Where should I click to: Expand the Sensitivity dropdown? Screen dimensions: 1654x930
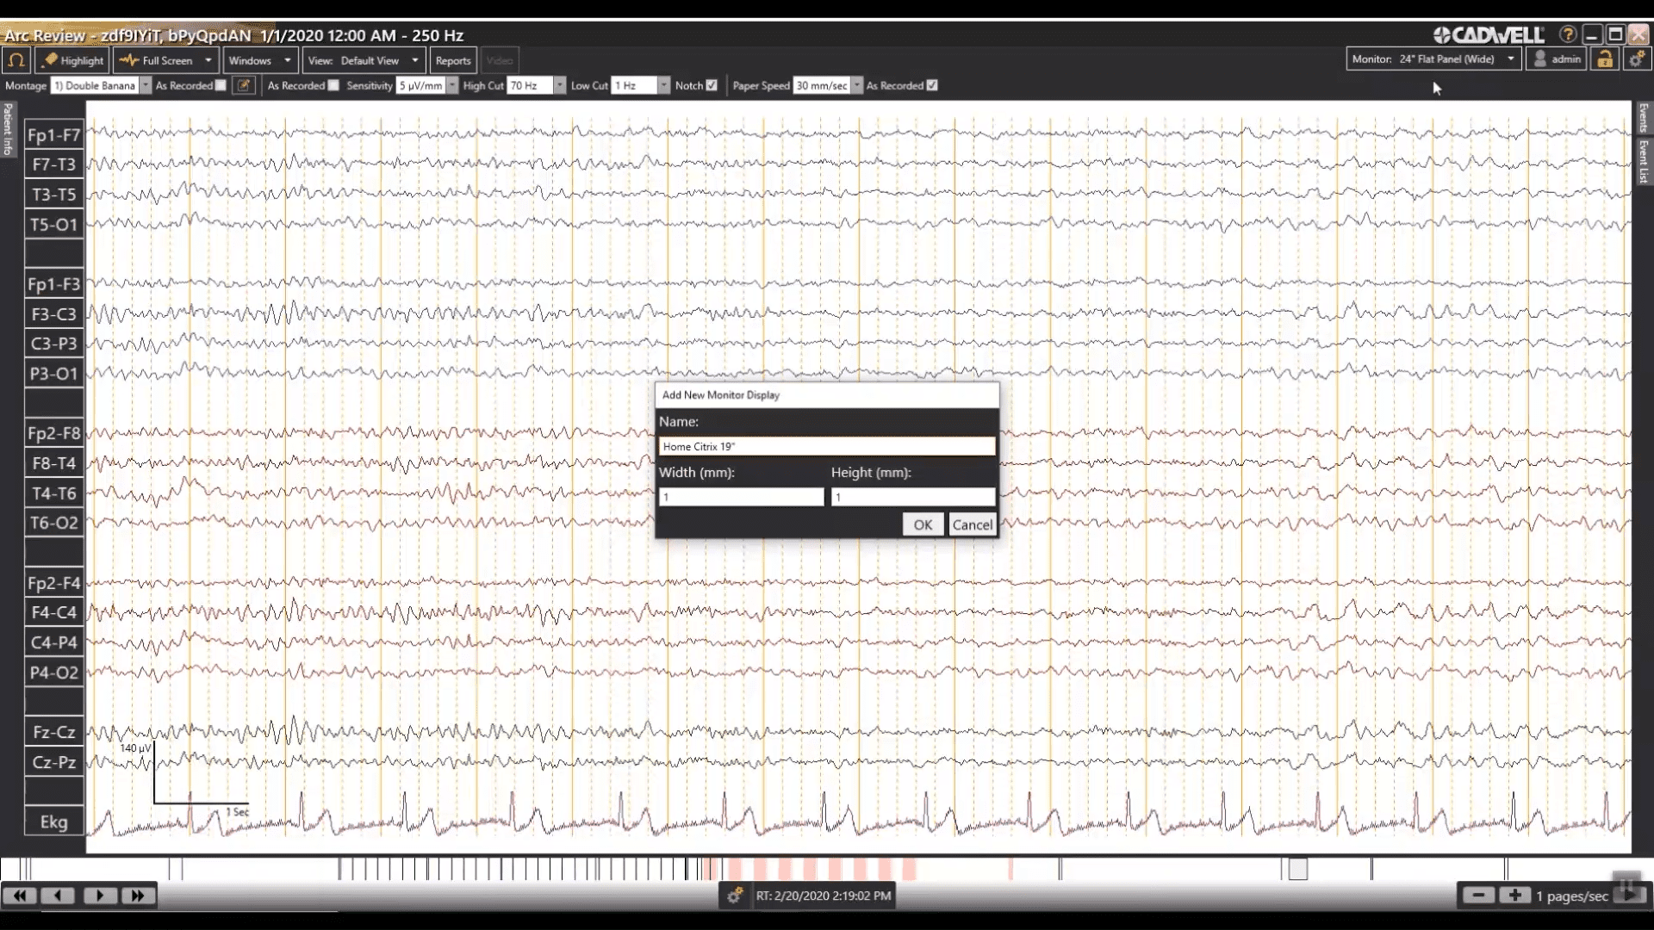point(452,85)
